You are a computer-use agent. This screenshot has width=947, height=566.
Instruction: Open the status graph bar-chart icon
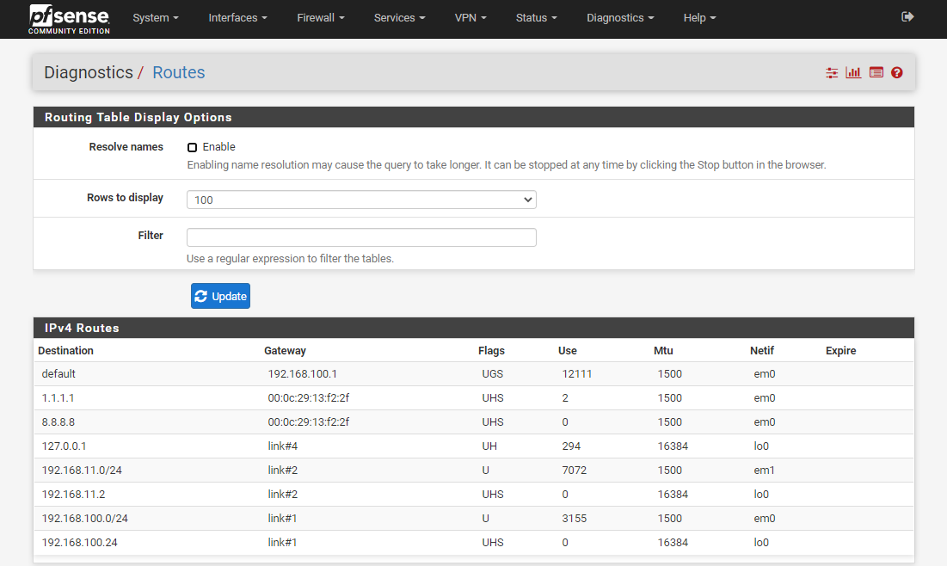click(853, 72)
